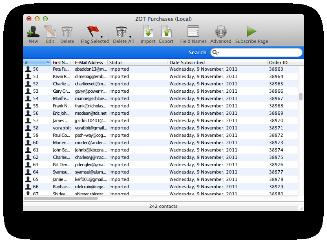Click email starting pdengler@gma
The image size is (327, 243).
pos(91,165)
